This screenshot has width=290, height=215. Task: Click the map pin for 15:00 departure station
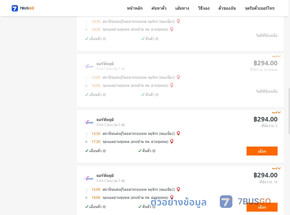tap(178, 189)
